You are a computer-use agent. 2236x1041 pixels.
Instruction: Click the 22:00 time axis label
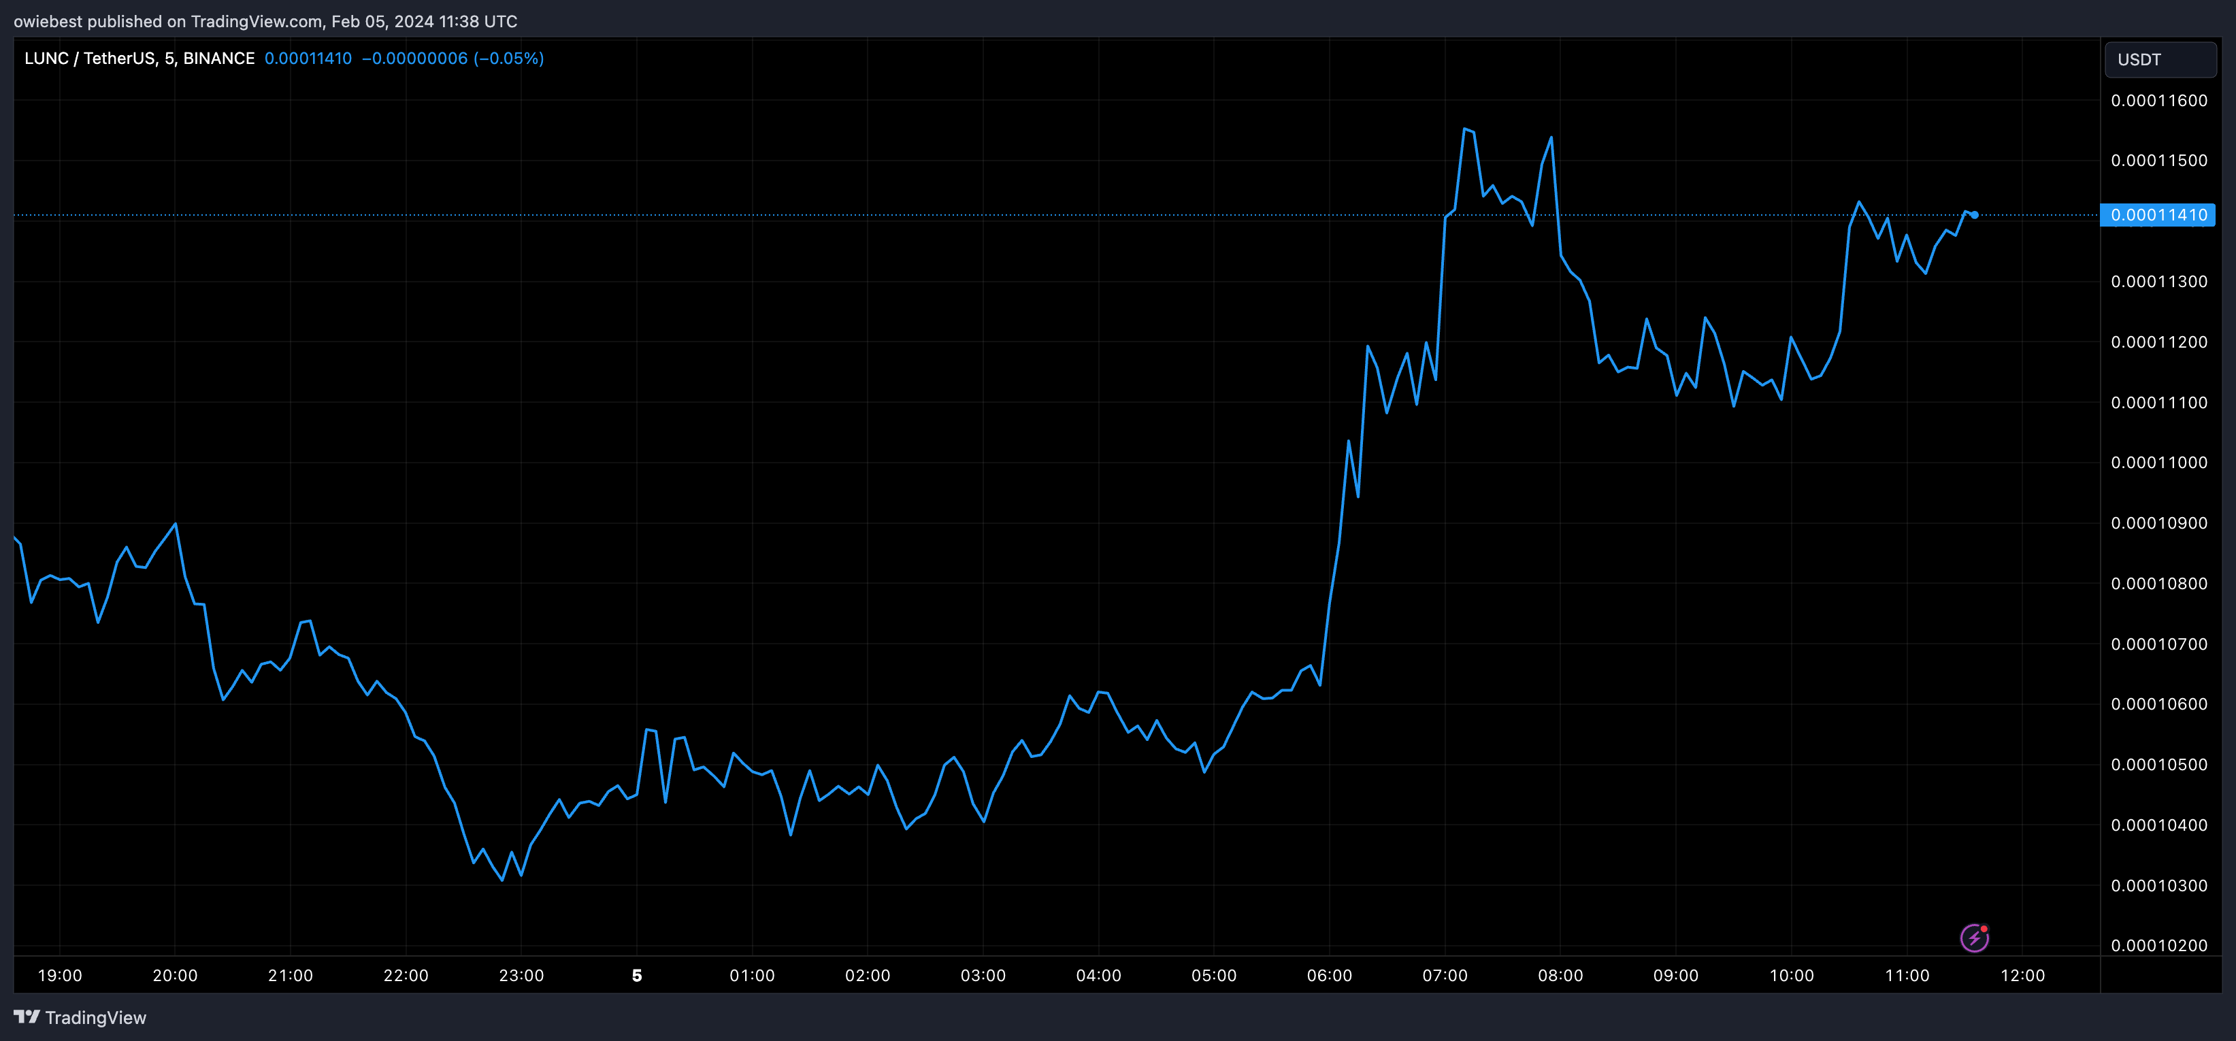406,975
